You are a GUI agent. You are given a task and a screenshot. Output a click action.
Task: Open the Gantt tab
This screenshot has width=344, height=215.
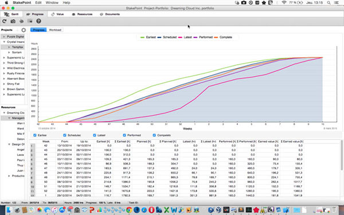11,14
